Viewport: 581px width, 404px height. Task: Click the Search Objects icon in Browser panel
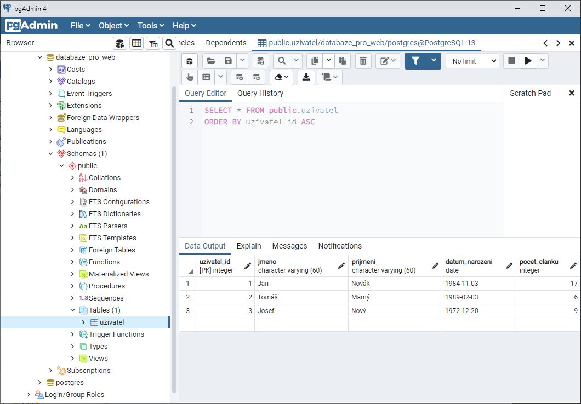tap(169, 43)
